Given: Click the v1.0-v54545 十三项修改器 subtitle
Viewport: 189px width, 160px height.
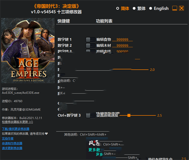Looking at the screenshot, I should click(56, 12).
